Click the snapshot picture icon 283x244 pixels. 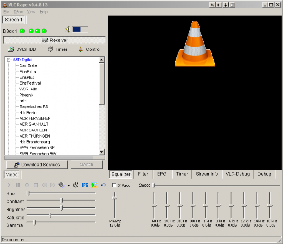click(x=94, y=185)
